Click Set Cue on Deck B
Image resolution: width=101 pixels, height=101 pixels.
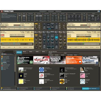tap(97, 29)
